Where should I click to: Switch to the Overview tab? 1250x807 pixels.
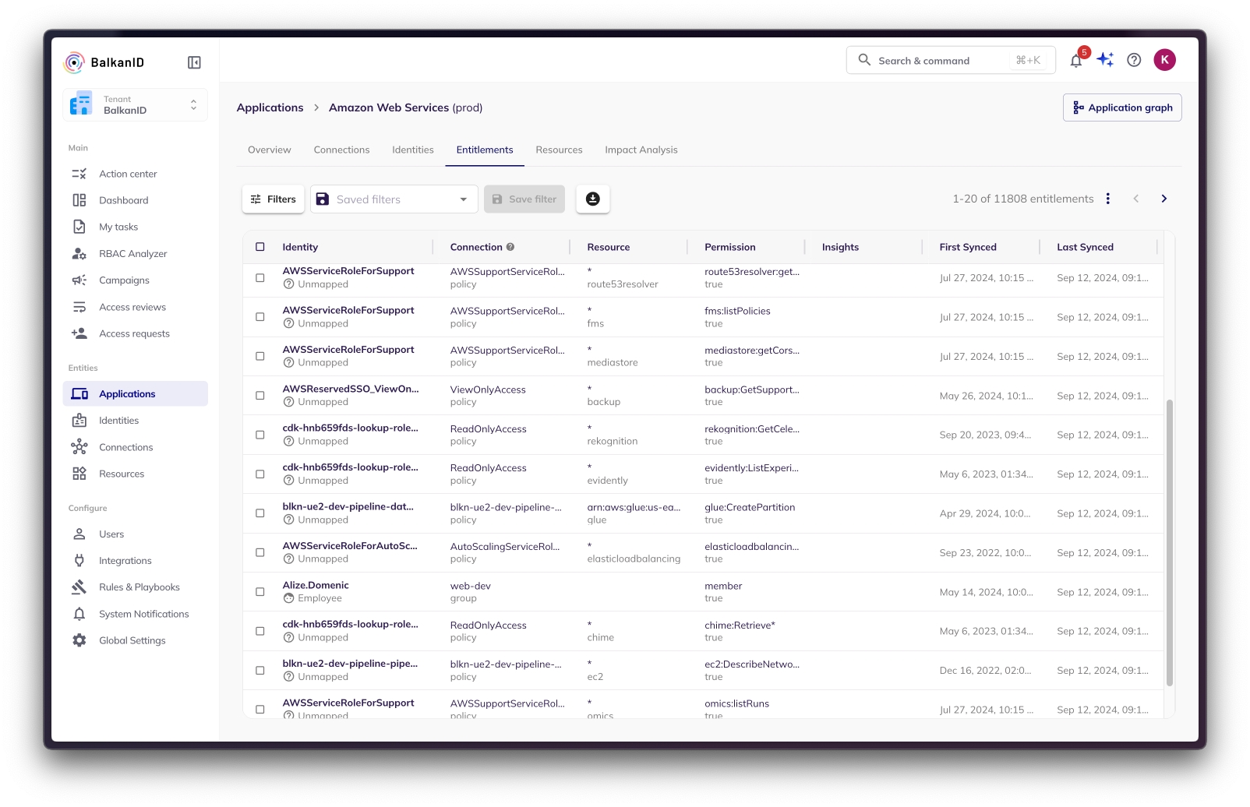270,150
